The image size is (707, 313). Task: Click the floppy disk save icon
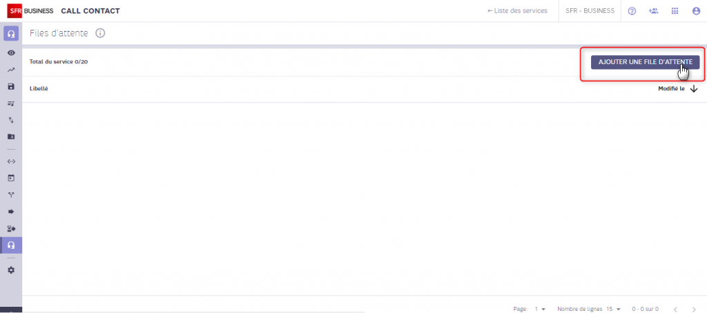point(11,86)
